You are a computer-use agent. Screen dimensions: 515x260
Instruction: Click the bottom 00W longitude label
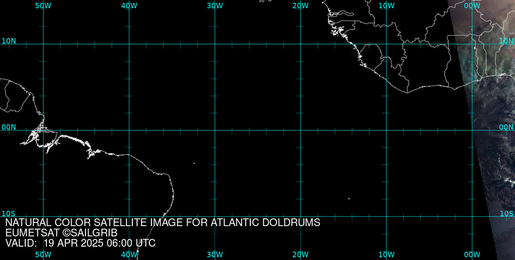472,254
